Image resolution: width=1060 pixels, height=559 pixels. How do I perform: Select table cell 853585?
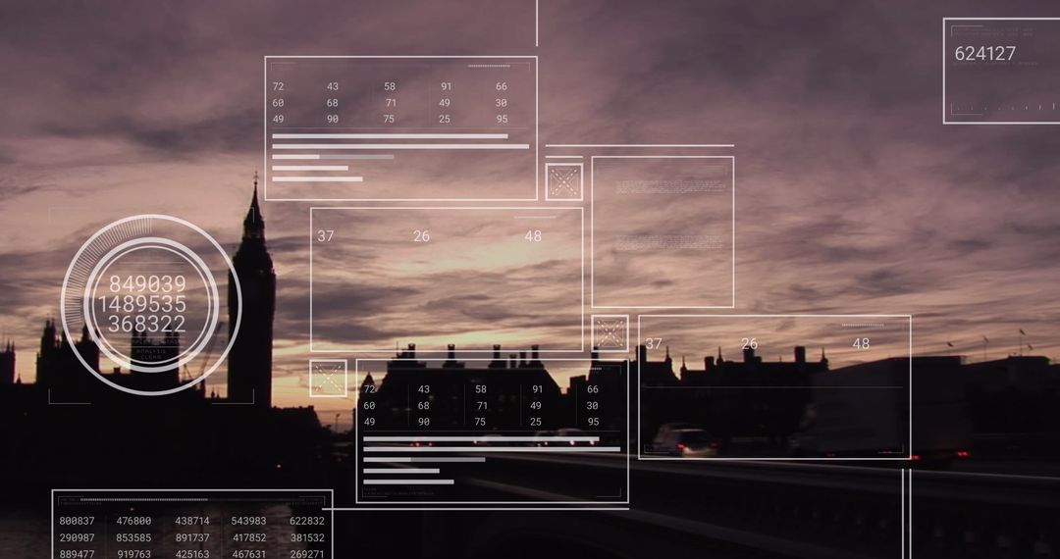point(133,538)
